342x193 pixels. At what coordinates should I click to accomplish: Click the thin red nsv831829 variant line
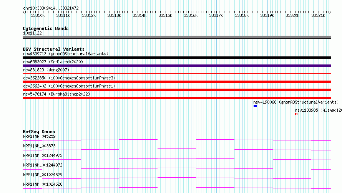click(177, 74)
